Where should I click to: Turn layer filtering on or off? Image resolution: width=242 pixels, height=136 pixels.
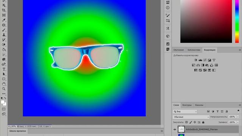coord(238,111)
